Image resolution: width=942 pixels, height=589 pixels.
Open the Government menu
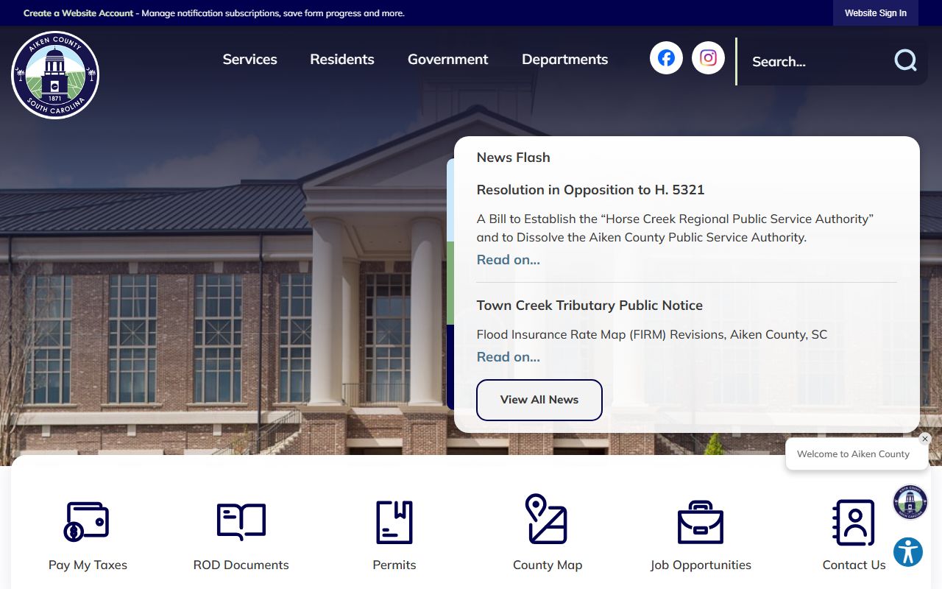[447, 60]
